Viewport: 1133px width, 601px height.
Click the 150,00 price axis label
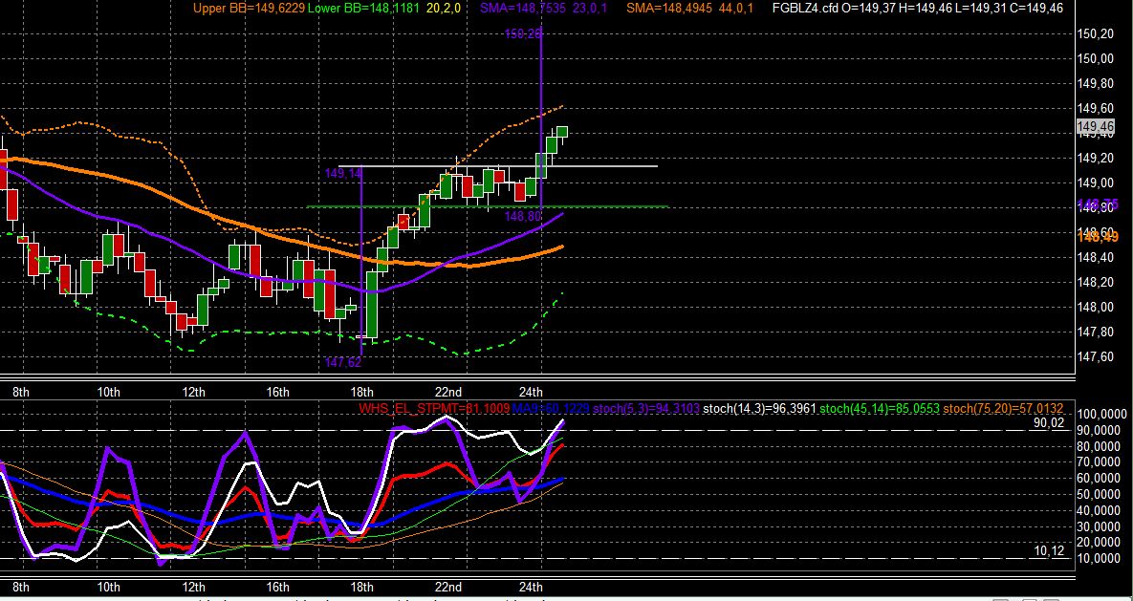1094,58
